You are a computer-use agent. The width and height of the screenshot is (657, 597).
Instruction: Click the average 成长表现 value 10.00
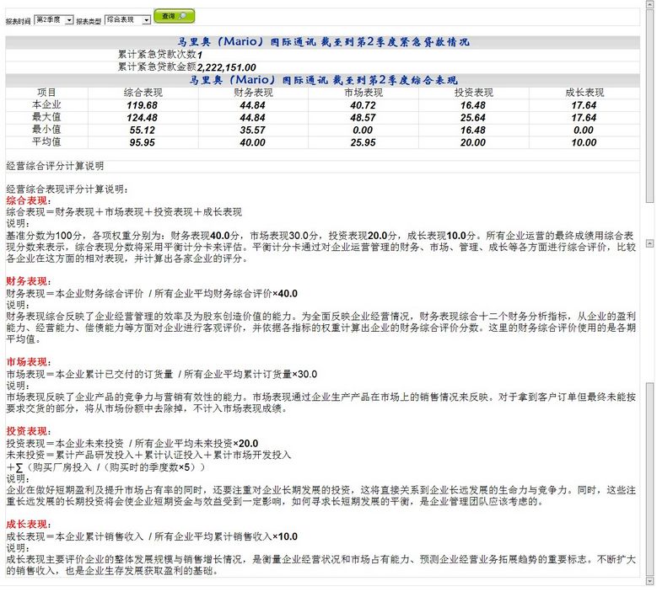pos(584,142)
